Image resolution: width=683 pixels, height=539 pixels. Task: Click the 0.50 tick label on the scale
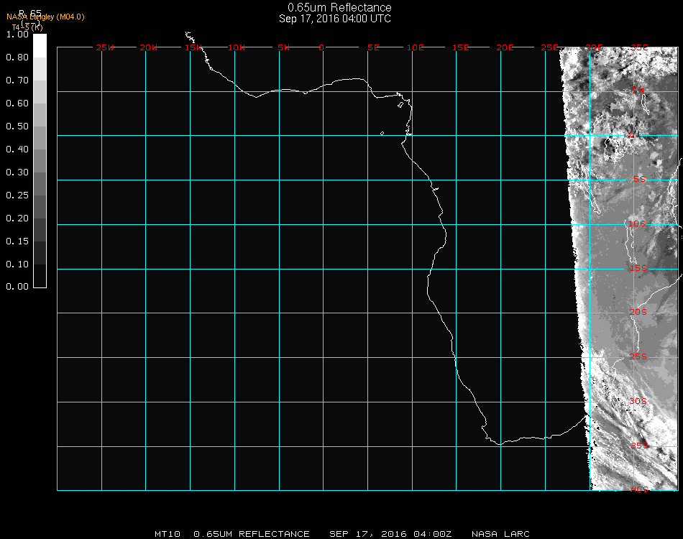pos(17,126)
